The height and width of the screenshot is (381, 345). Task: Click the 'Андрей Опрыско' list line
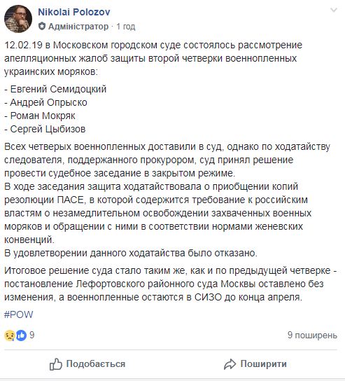click(45, 102)
